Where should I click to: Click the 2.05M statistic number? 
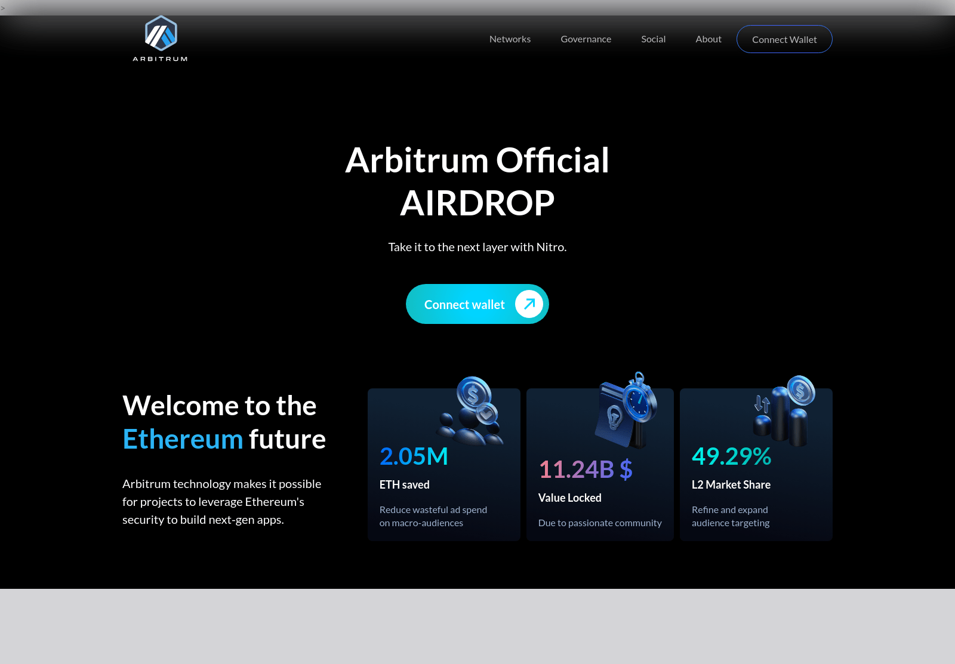point(414,456)
